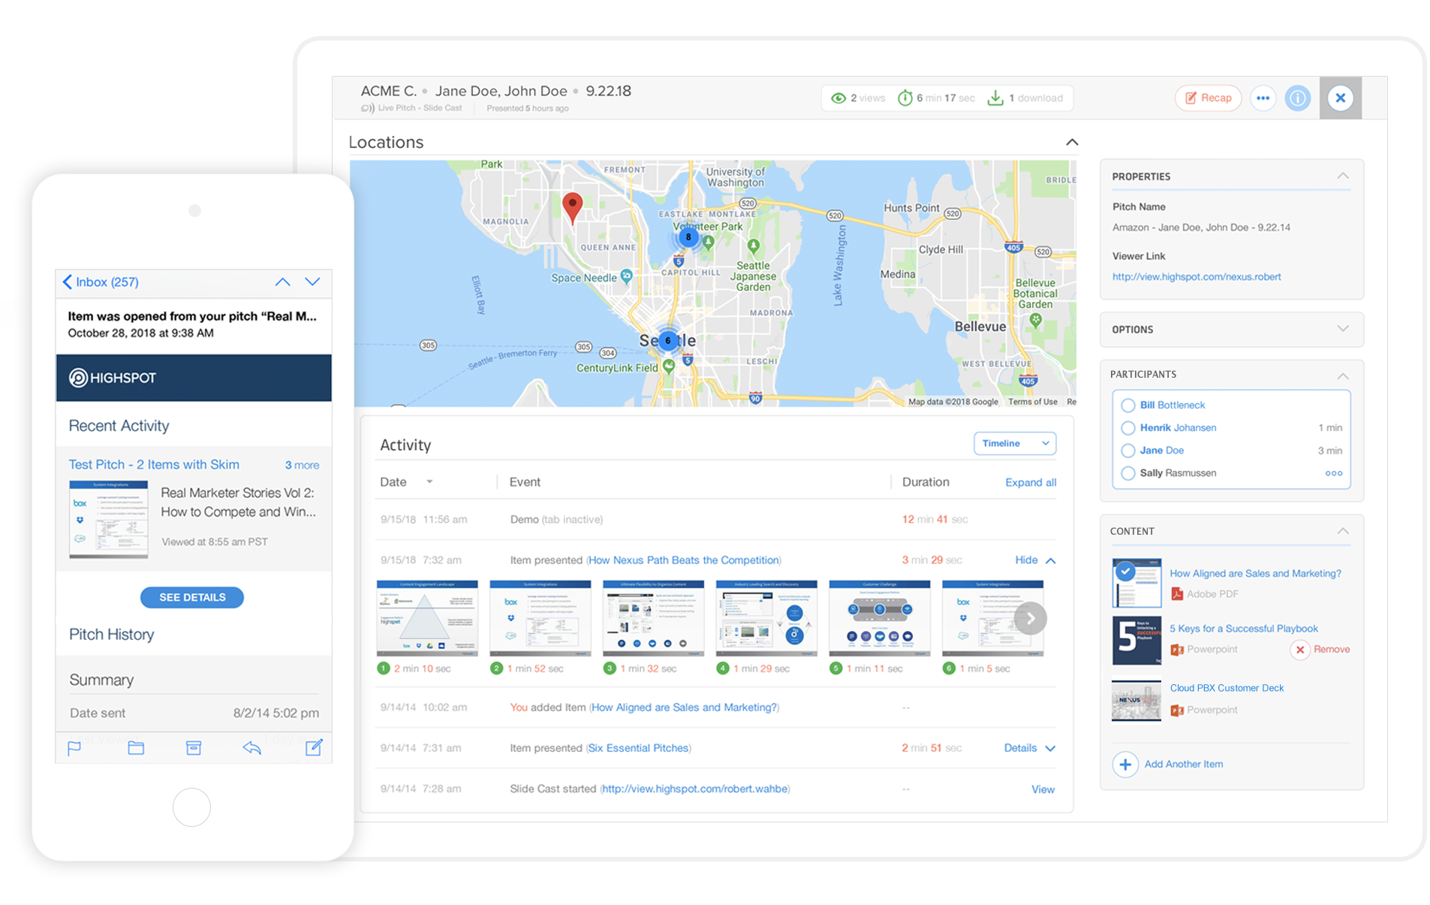Open Real Marketer Stories thumbnail on phone
Viewport: 1430px width, 905px height.
pyautogui.click(x=108, y=518)
